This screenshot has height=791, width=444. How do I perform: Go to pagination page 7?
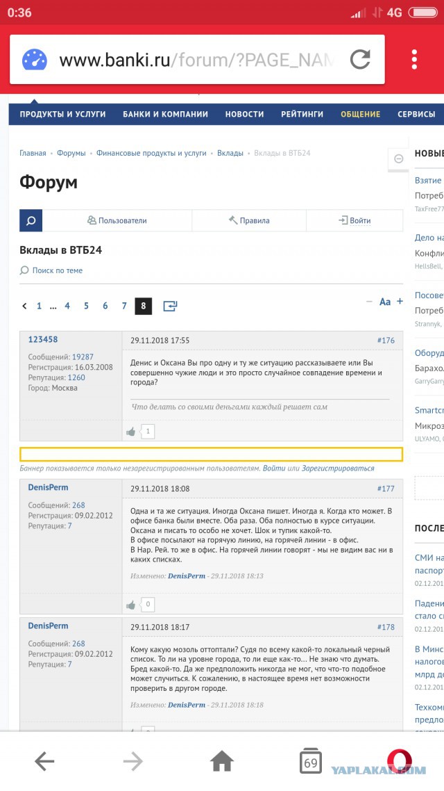coord(124,306)
